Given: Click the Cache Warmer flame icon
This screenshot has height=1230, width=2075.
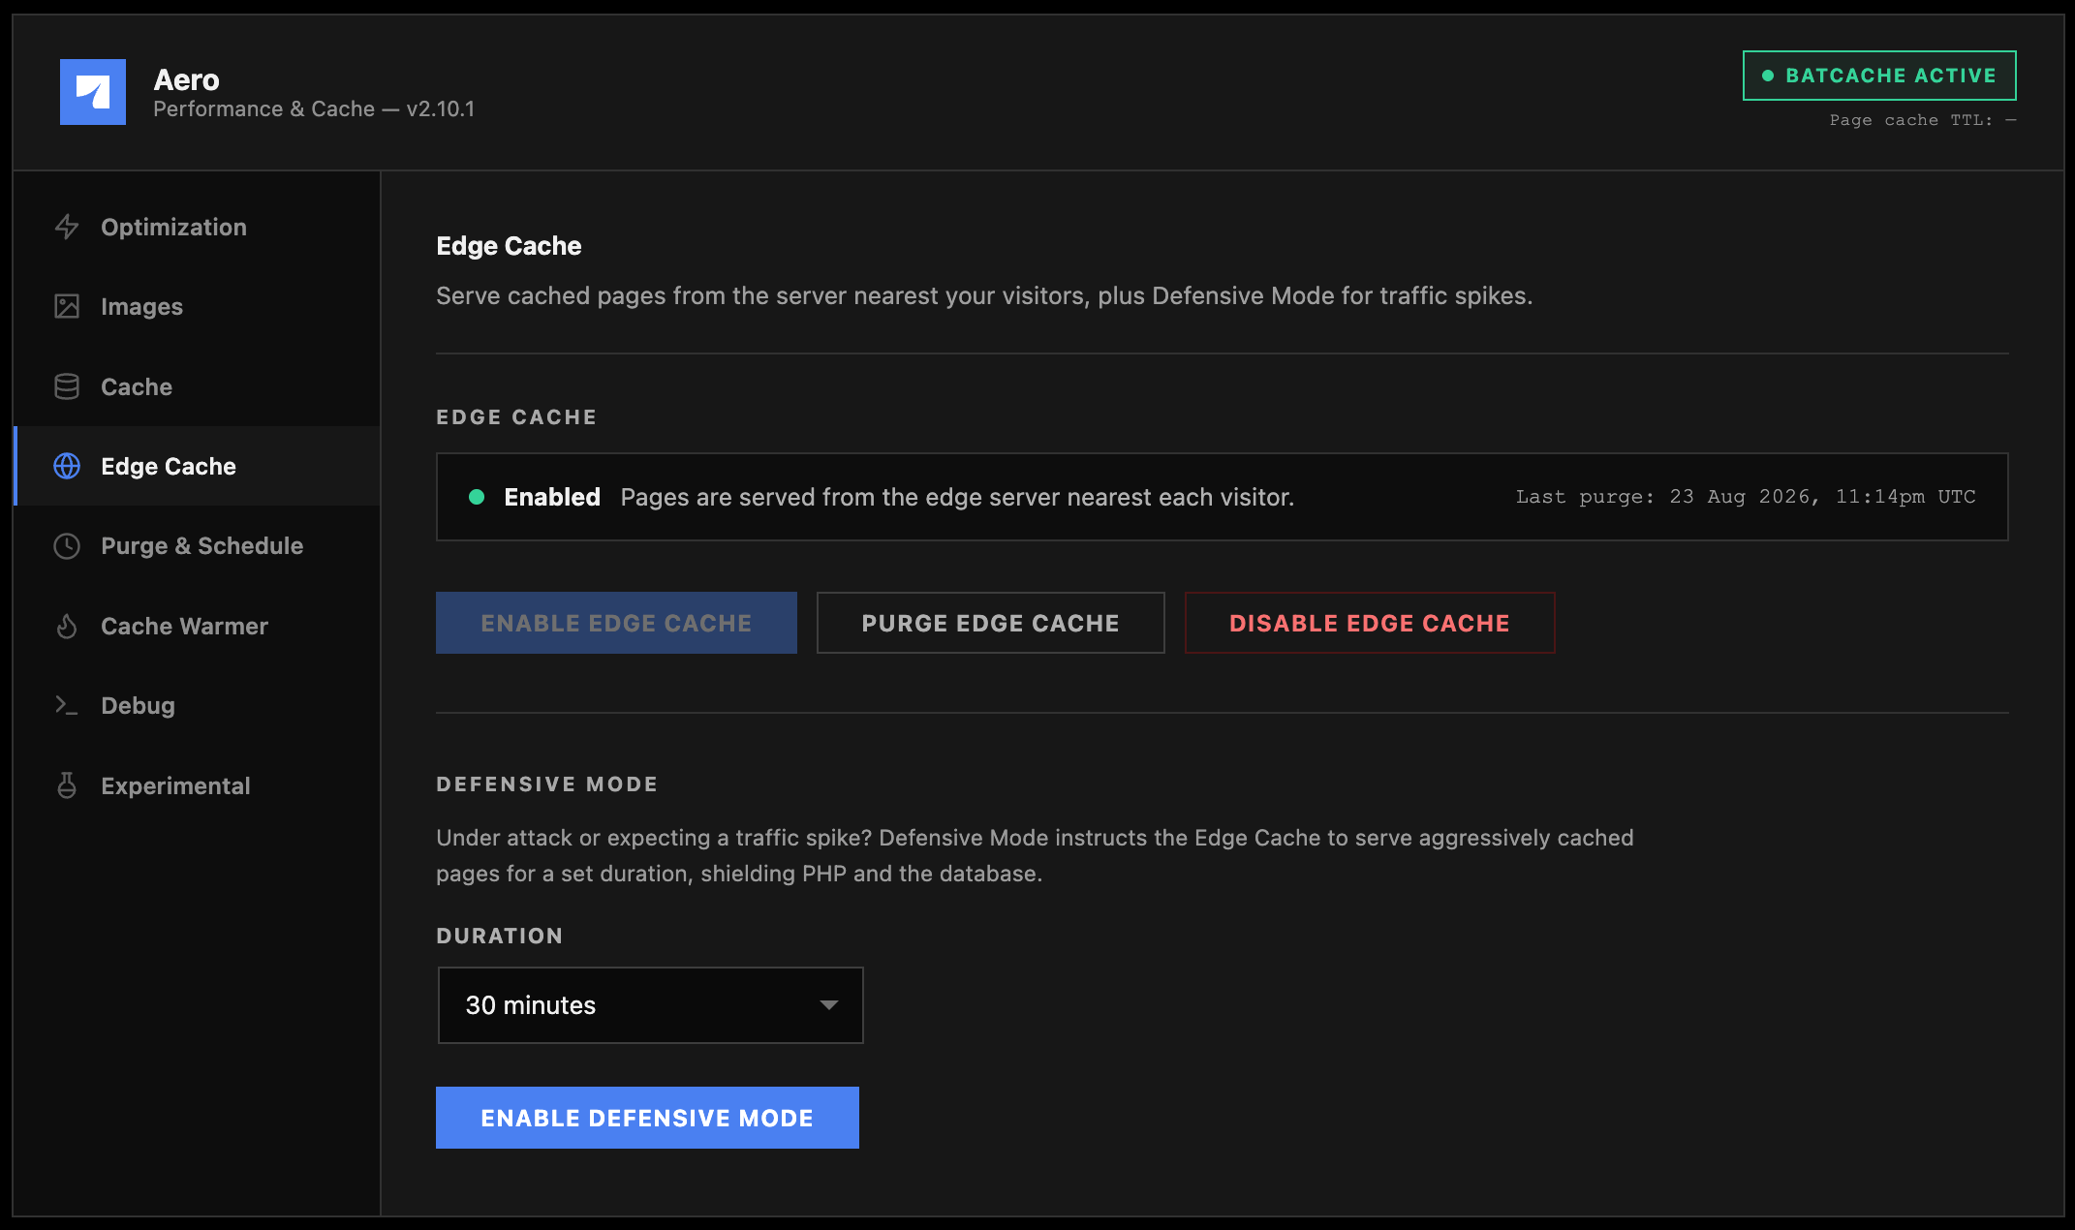Looking at the screenshot, I should click(67, 626).
